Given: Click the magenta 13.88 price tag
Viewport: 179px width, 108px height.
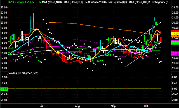Looking at the screenshot, I should coord(175,54).
